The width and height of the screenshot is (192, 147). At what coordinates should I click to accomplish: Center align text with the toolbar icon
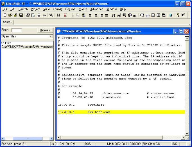(x=96, y=15)
